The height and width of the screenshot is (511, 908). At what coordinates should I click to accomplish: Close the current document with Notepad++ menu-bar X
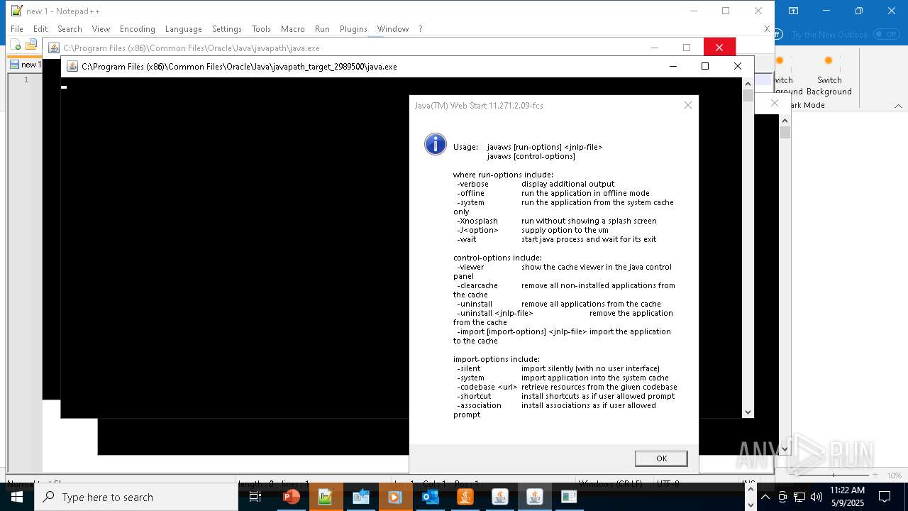click(767, 29)
